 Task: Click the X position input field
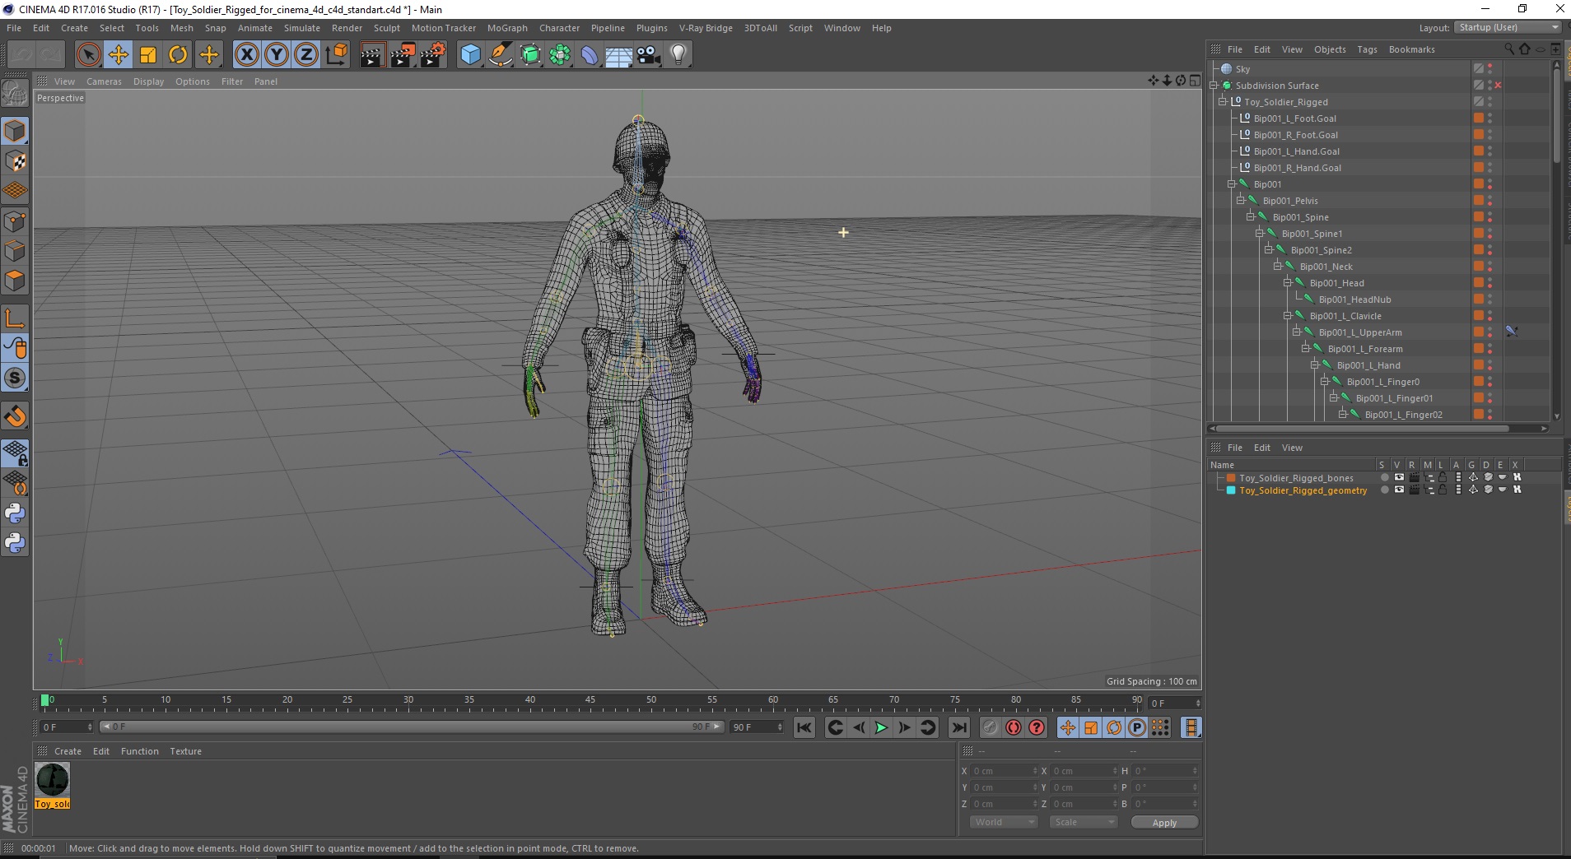point(1004,771)
